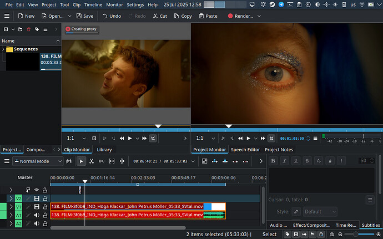Click the selection arrow tool
Viewport: 383px width, 239px height.
[82, 161]
